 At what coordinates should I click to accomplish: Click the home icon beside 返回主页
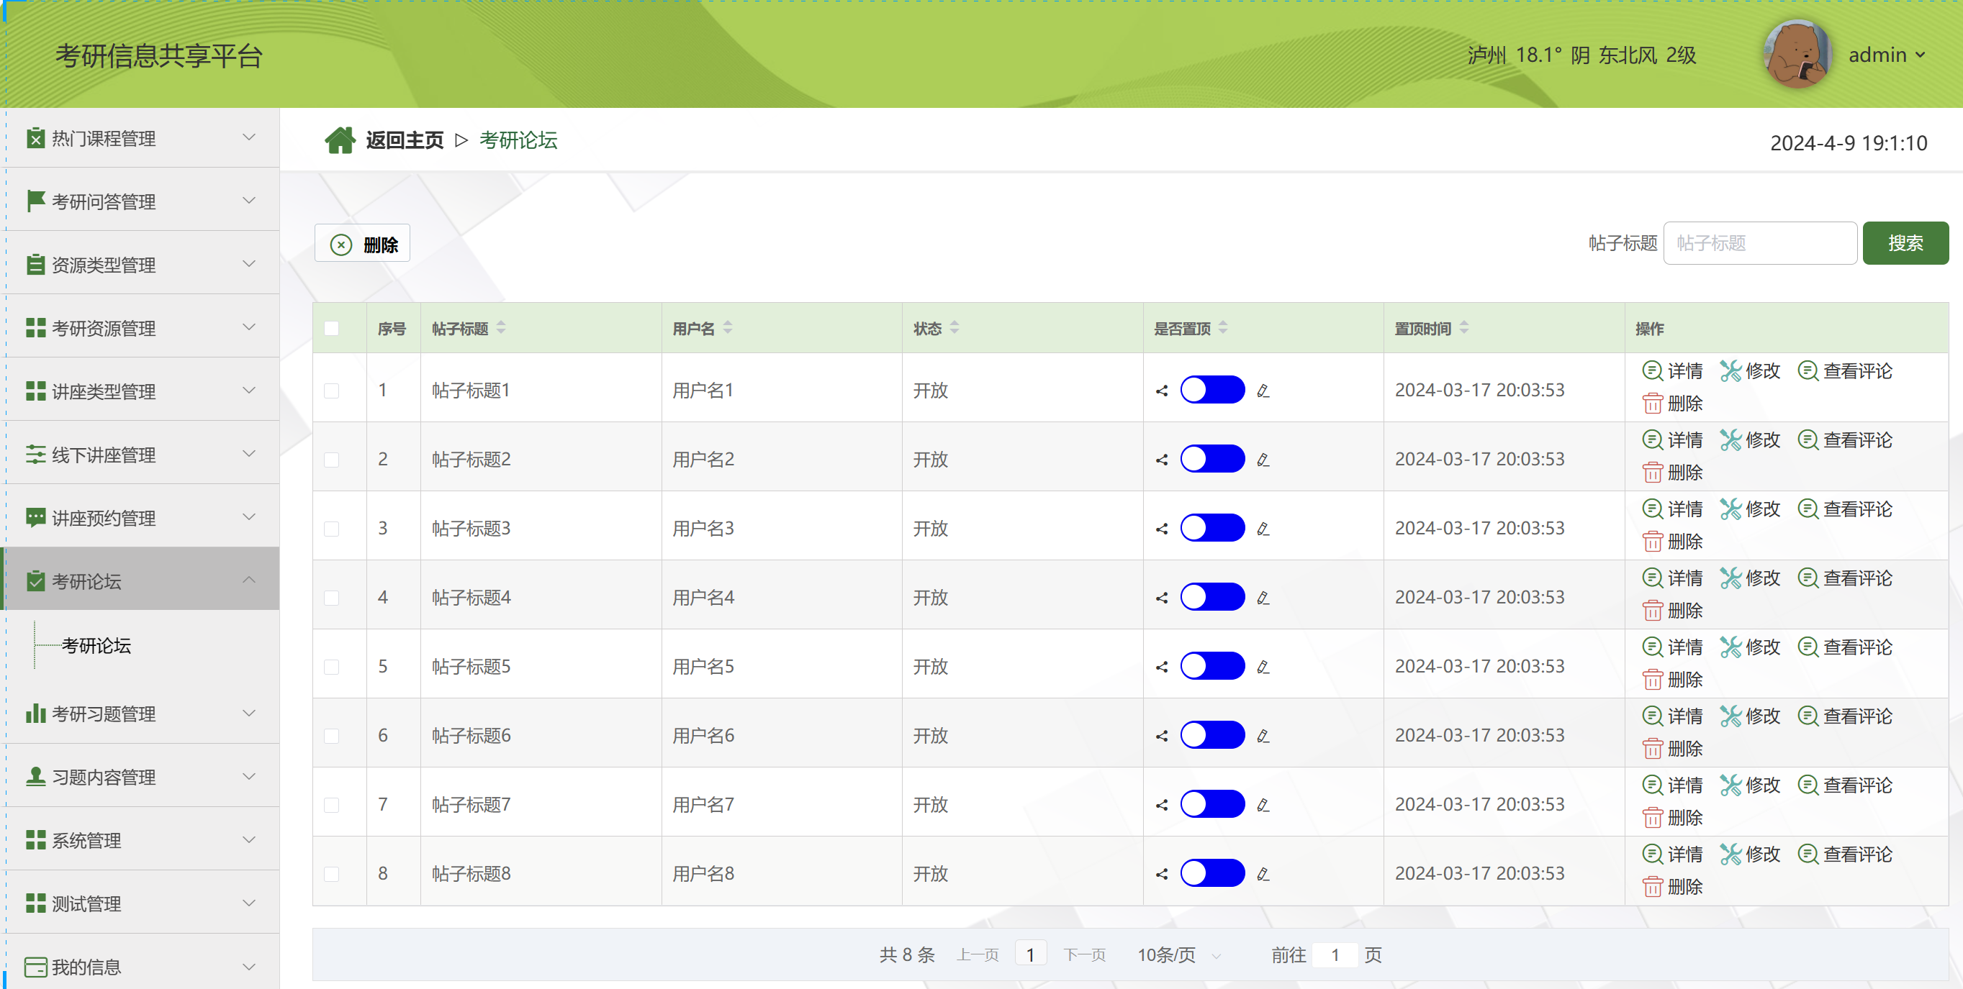(x=340, y=140)
